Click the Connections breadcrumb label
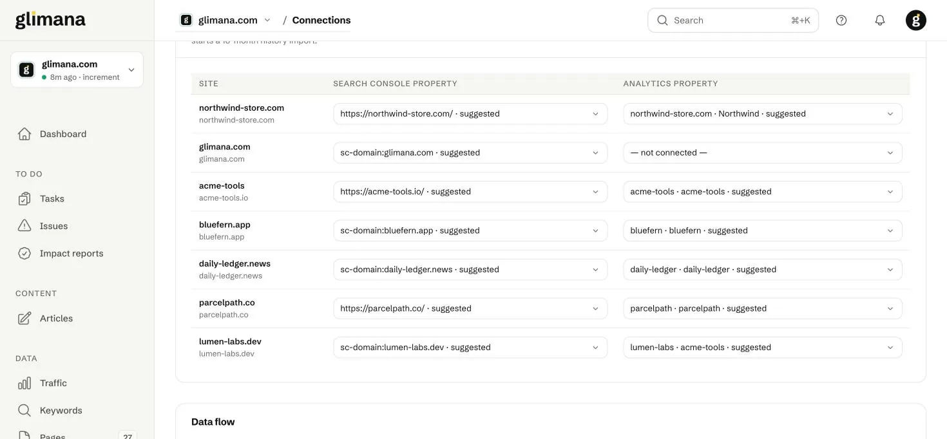This screenshot has height=439, width=947. [321, 20]
